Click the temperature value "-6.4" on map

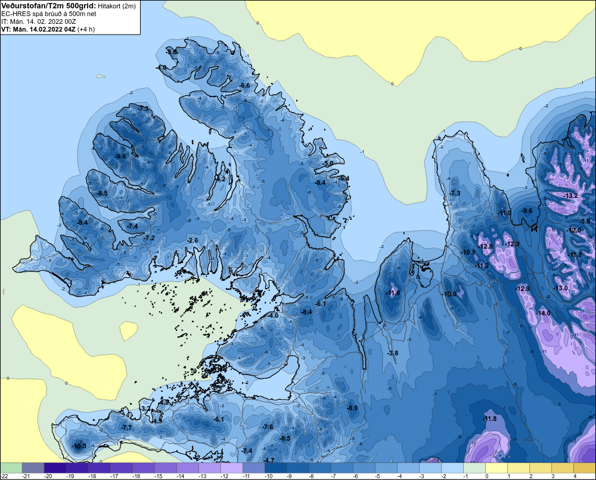coord(344,178)
